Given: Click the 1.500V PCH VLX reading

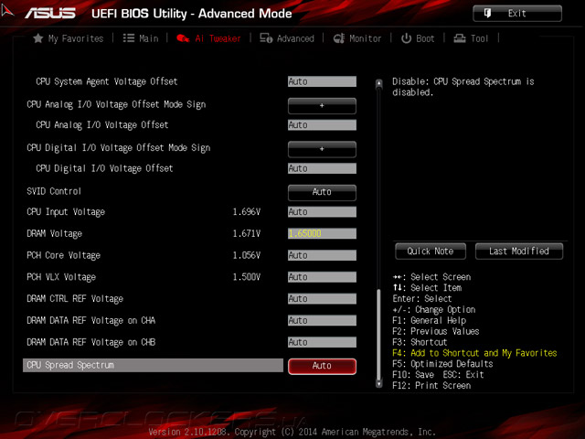Looking at the screenshot, I should 247,277.
